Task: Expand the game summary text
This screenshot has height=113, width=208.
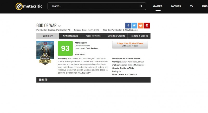Action: (86, 73)
